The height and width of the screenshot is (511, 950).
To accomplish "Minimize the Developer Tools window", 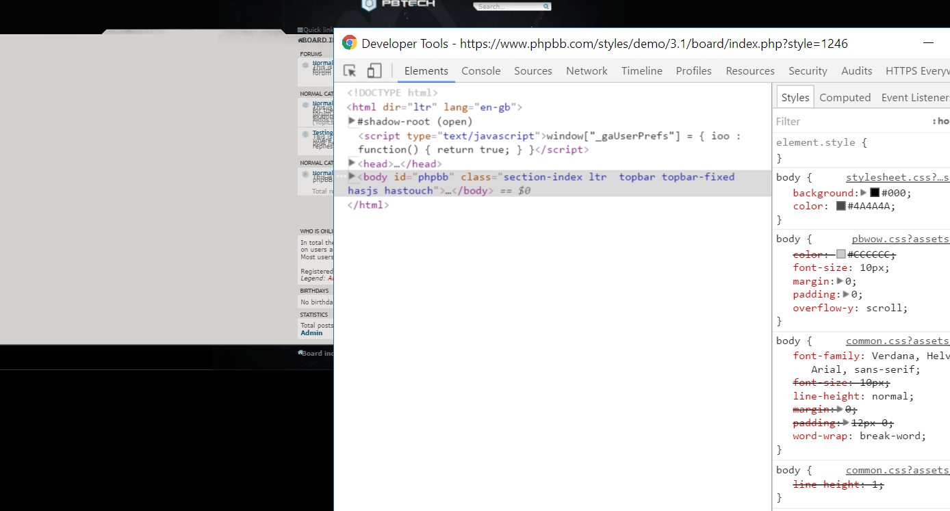I will (x=928, y=43).
